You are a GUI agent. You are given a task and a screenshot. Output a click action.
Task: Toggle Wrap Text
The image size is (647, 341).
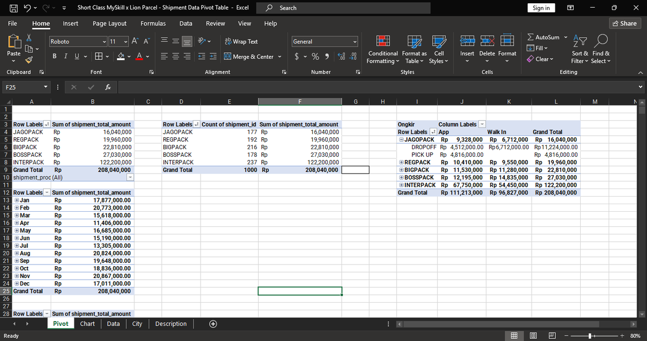coord(241,41)
